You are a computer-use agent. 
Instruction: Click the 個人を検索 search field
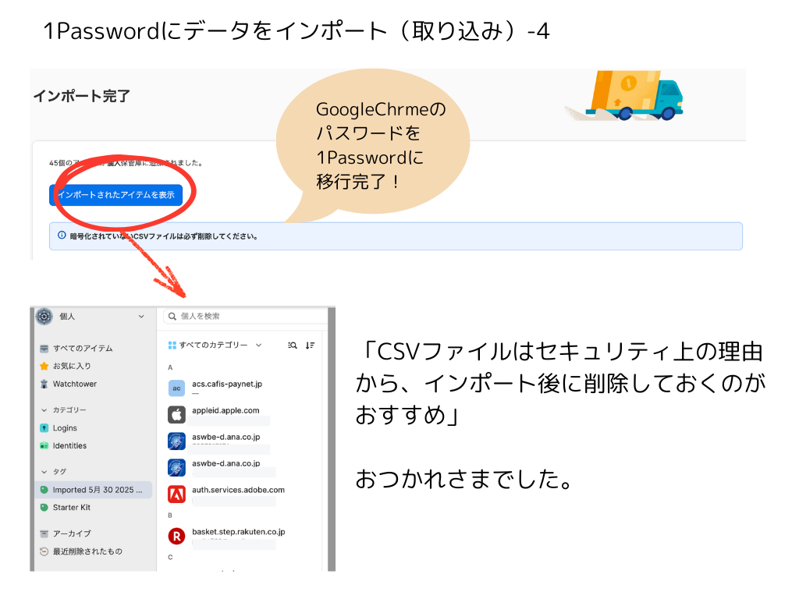246,317
